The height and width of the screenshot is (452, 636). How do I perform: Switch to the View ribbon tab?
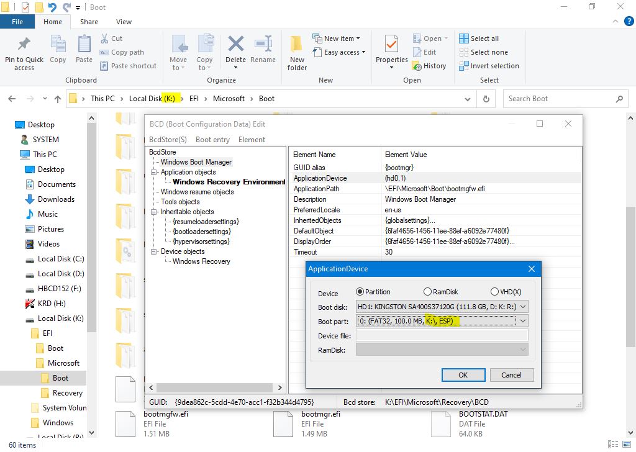124,22
